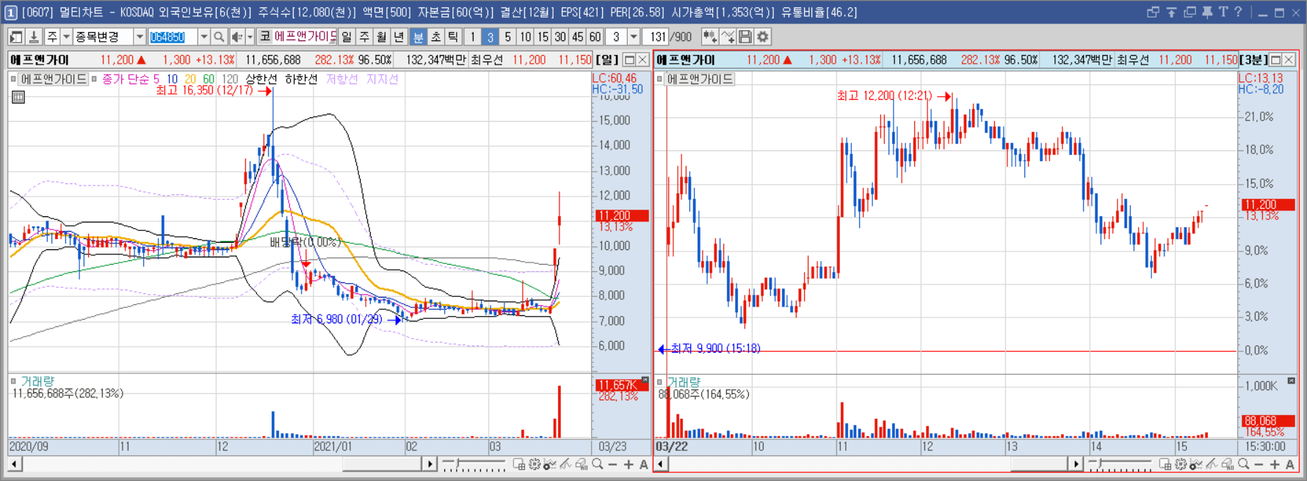
Task: Choose the 5-minute interval button
Action: 507,37
